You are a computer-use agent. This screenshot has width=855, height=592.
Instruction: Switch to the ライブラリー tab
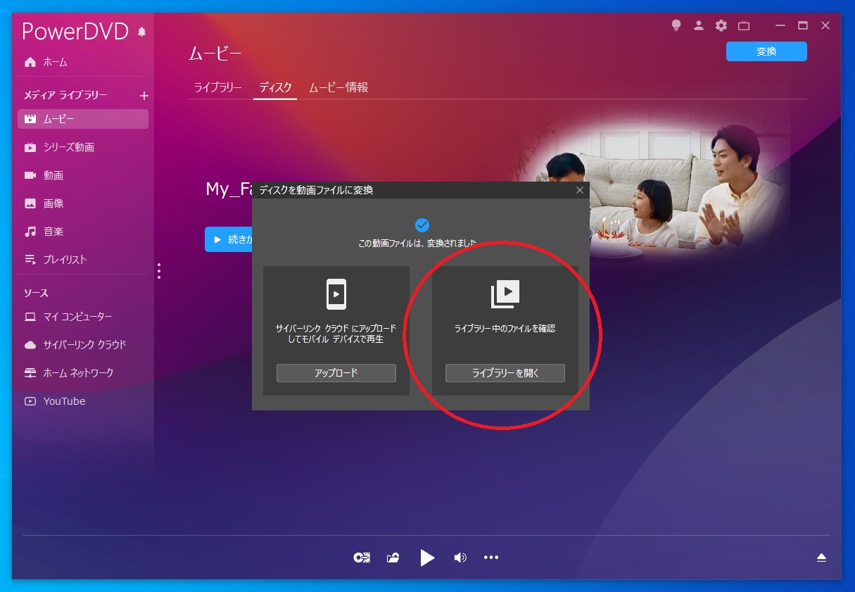(217, 88)
